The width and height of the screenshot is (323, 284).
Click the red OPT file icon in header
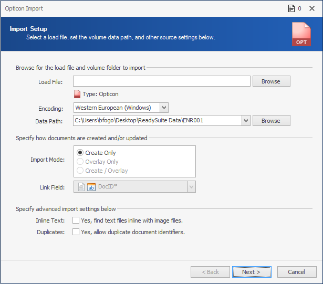pos(301,34)
